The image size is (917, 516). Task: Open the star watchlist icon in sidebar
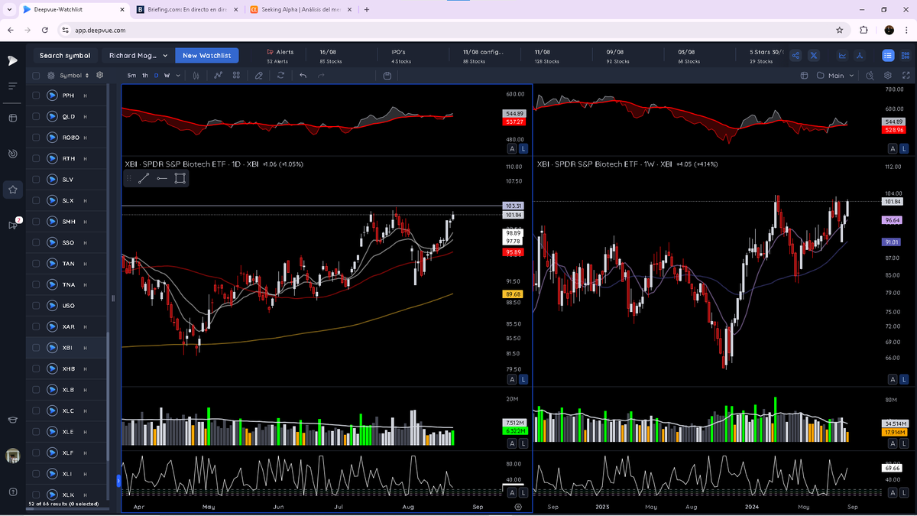pos(13,189)
